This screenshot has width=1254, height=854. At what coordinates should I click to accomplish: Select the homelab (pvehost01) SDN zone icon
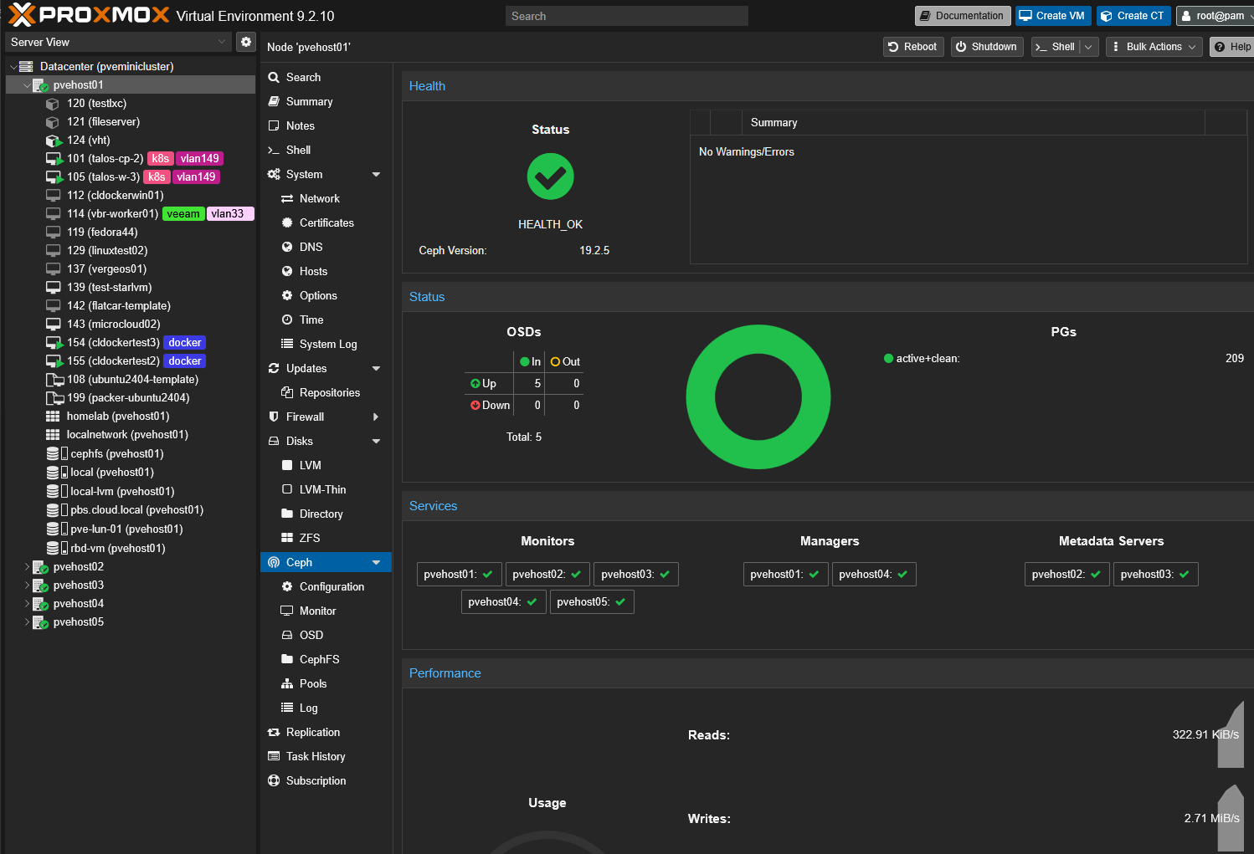53,416
